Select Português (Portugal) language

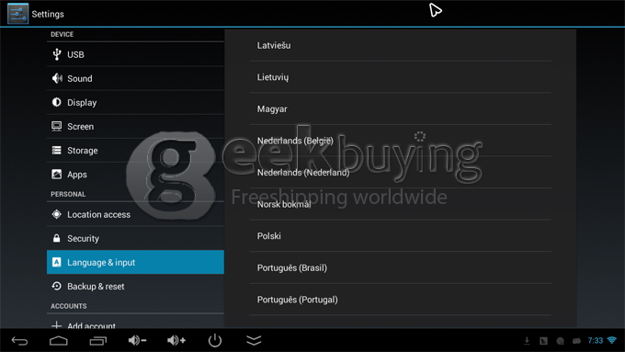tap(400, 300)
